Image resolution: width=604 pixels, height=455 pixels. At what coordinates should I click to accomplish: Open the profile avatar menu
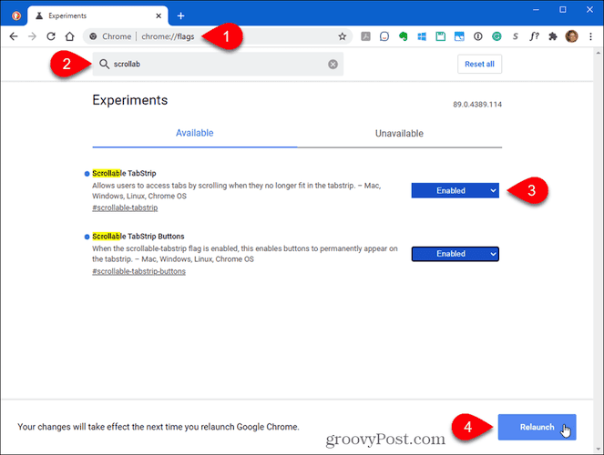pos(571,36)
